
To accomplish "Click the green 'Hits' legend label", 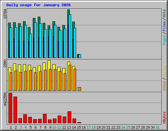I will (x=164, y=13).
